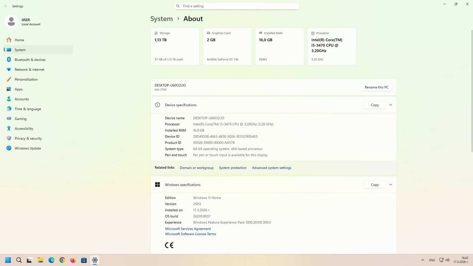Launch Firefox from the taskbar

pyautogui.click(x=73, y=260)
